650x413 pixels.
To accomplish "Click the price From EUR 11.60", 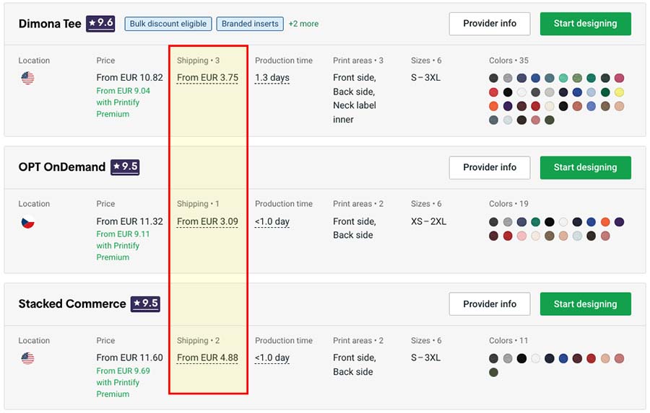I will click(x=130, y=358).
